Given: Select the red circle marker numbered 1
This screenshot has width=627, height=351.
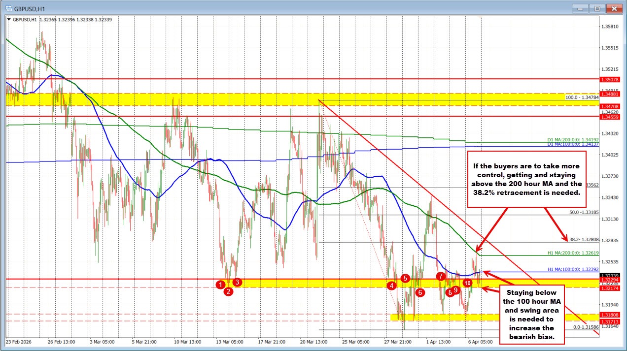Looking at the screenshot, I should pyautogui.click(x=220, y=285).
